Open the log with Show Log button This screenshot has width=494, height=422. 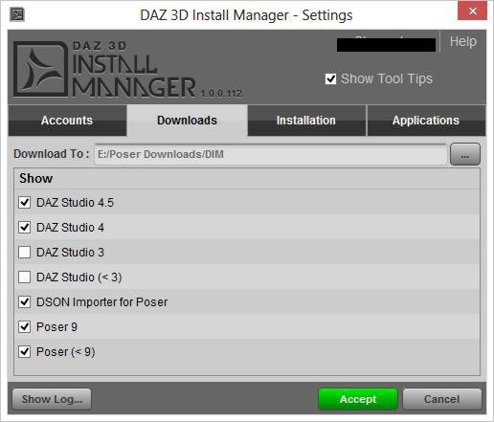[52, 399]
